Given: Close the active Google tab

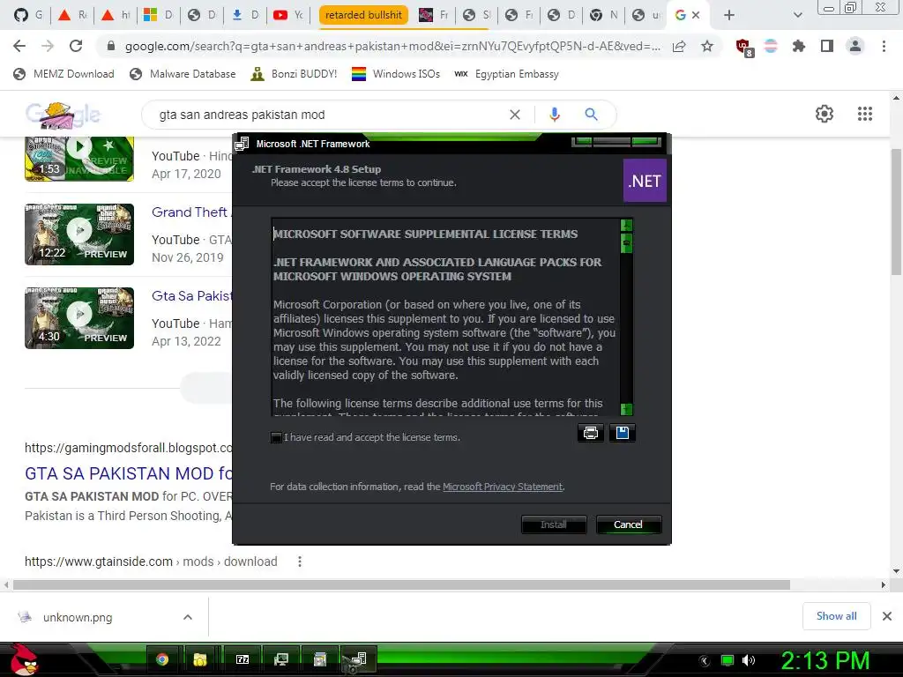Looking at the screenshot, I should 697,15.
